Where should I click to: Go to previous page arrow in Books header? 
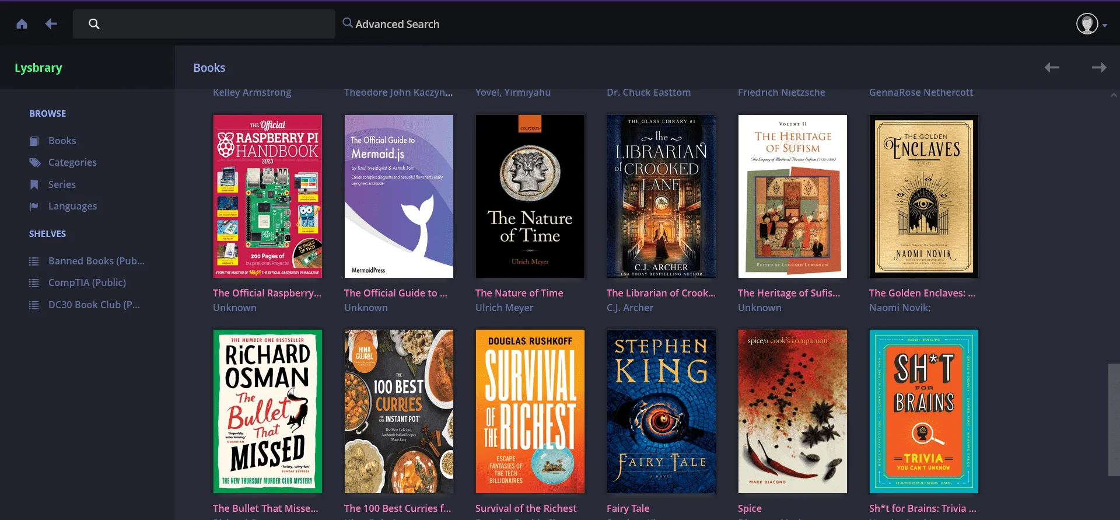[x=1052, y=68]
